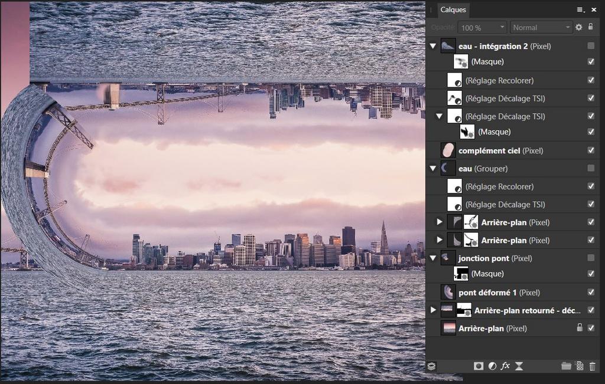Open layer blend options gear icon
The height and width of the screenshot is (384, 605).
coord(579,27)
